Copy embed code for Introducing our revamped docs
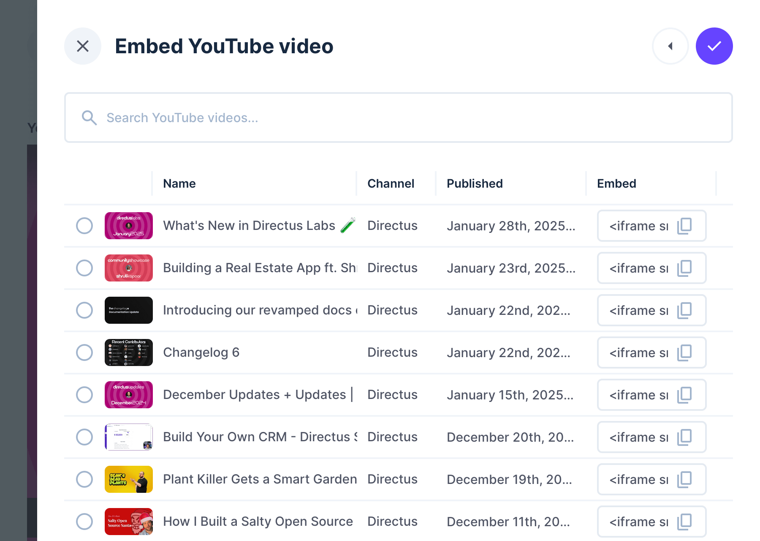This screenshot has height=541, width=760. click(684, 310)
